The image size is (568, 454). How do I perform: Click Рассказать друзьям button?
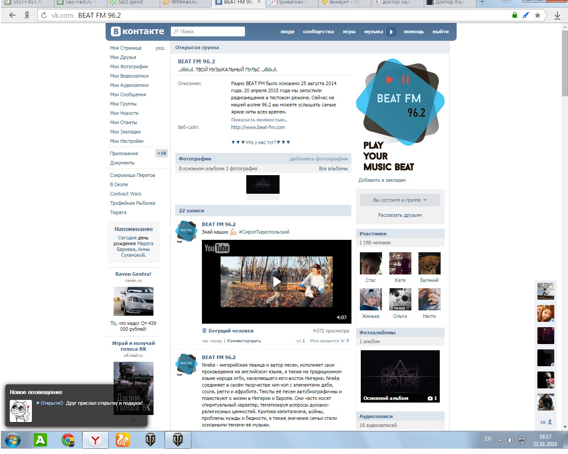pyautogui.click(x=400, y=215)
